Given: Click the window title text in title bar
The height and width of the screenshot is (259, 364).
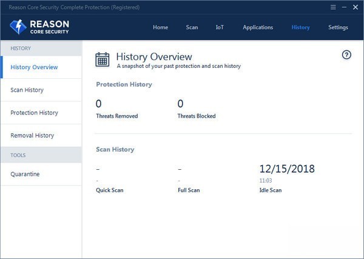Looking at the screenshot, I should (74, 7).
